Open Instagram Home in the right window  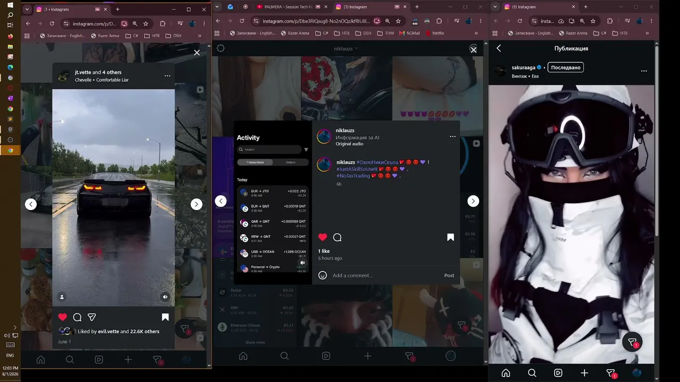coord(506,373)
